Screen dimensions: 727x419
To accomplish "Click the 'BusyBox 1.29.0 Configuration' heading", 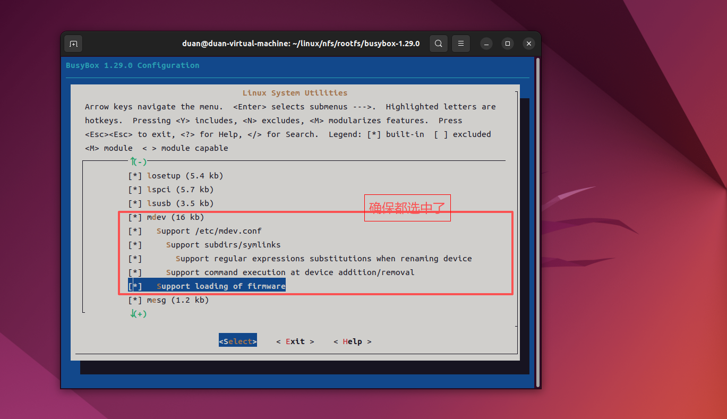I will pyautogui.click(x=133, y=65).
